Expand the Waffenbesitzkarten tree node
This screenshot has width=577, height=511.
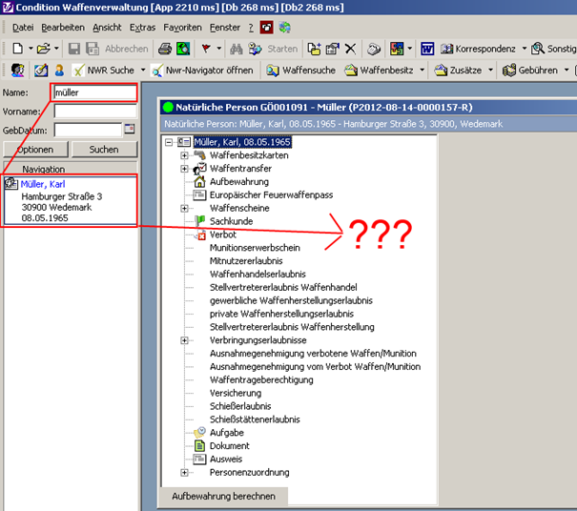point(184,155)
